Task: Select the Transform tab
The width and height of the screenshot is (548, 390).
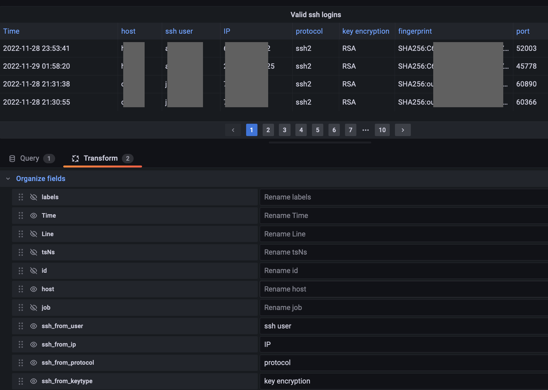Action: pos(101,158)
